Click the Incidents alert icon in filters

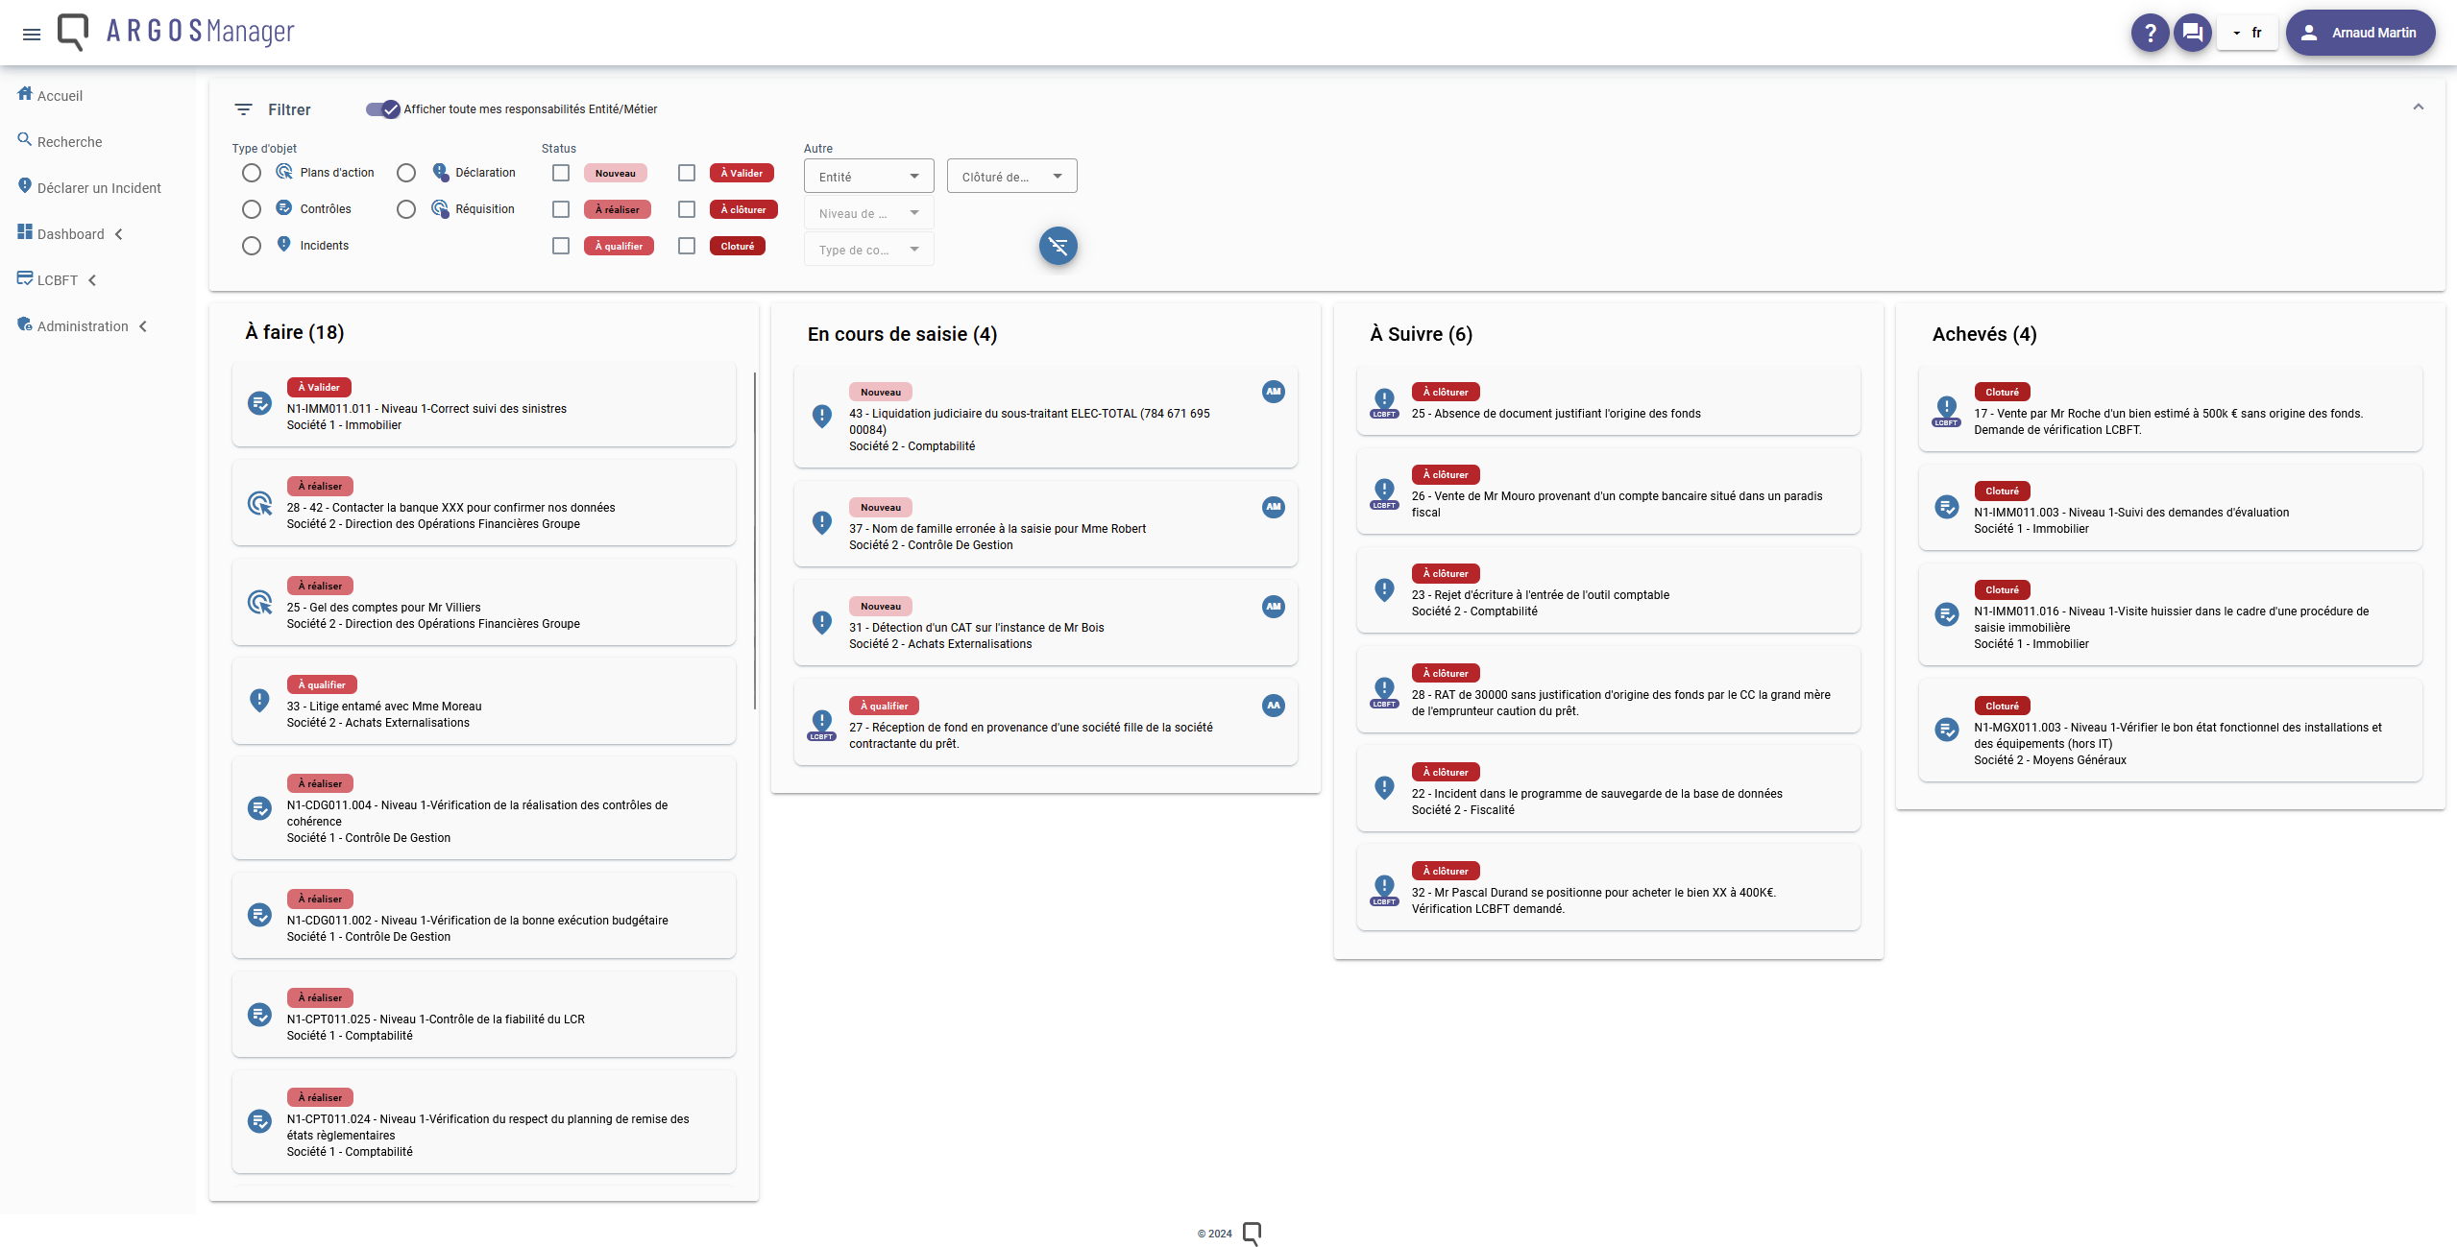(x=284, y=244)
